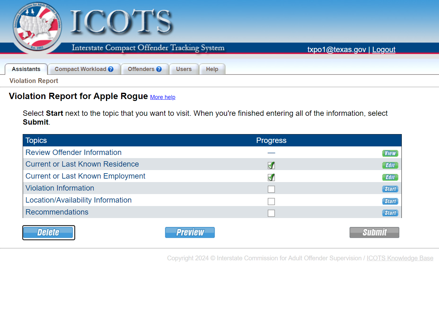Viewport: 439px width, 319px height.
Task: Edit Current or Last Known Residence
Action: click(390, 165)
